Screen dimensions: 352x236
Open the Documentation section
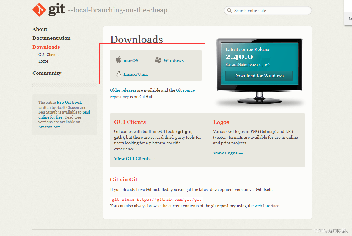[x=51, y=38]
